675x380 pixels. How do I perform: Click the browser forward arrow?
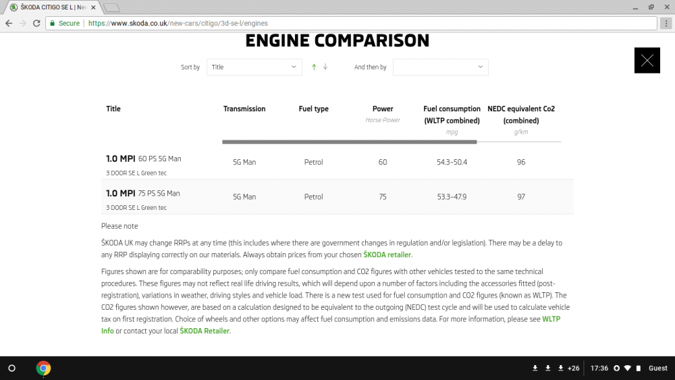[23, 23]
